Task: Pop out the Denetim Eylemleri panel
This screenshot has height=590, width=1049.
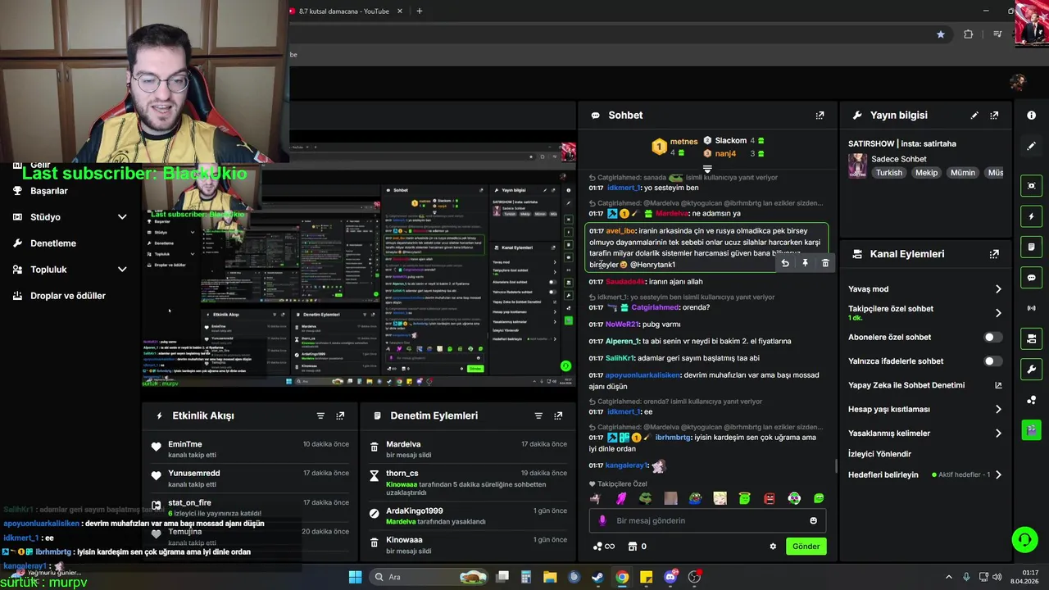Action: (x=558, y=416)
